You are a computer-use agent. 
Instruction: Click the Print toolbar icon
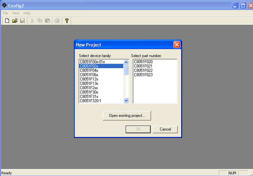click(57, 21)
